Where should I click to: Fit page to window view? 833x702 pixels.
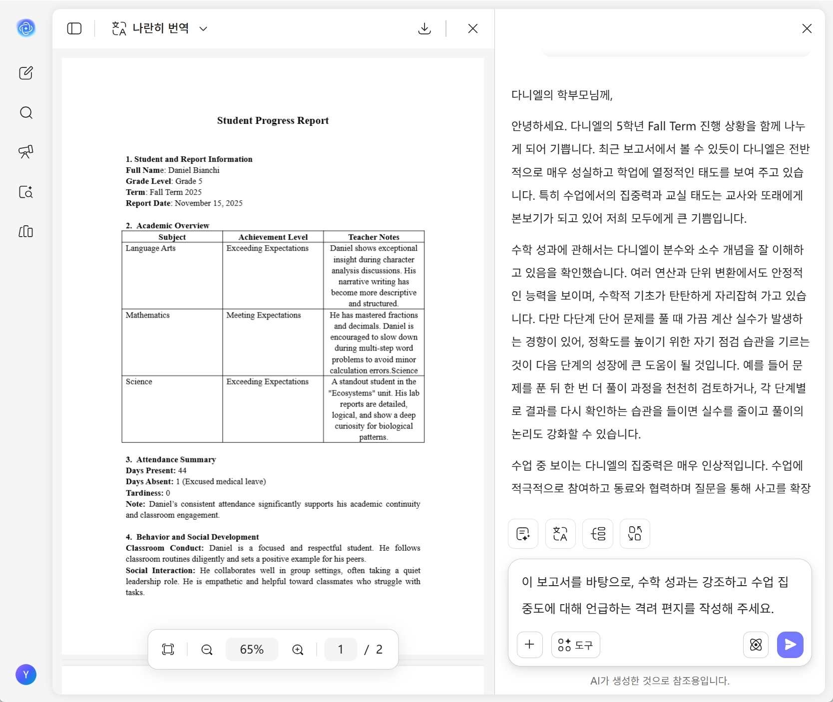[168, 650]
